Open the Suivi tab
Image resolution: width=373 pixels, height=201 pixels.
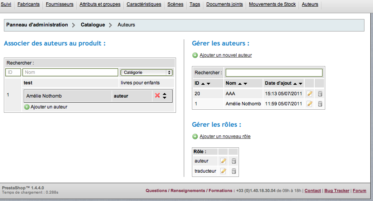6,4
